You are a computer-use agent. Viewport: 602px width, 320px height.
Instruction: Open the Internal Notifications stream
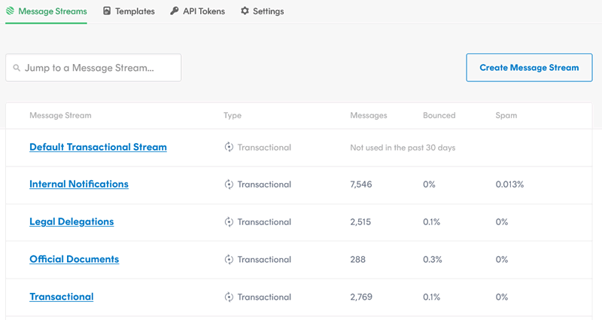[79, 184]
